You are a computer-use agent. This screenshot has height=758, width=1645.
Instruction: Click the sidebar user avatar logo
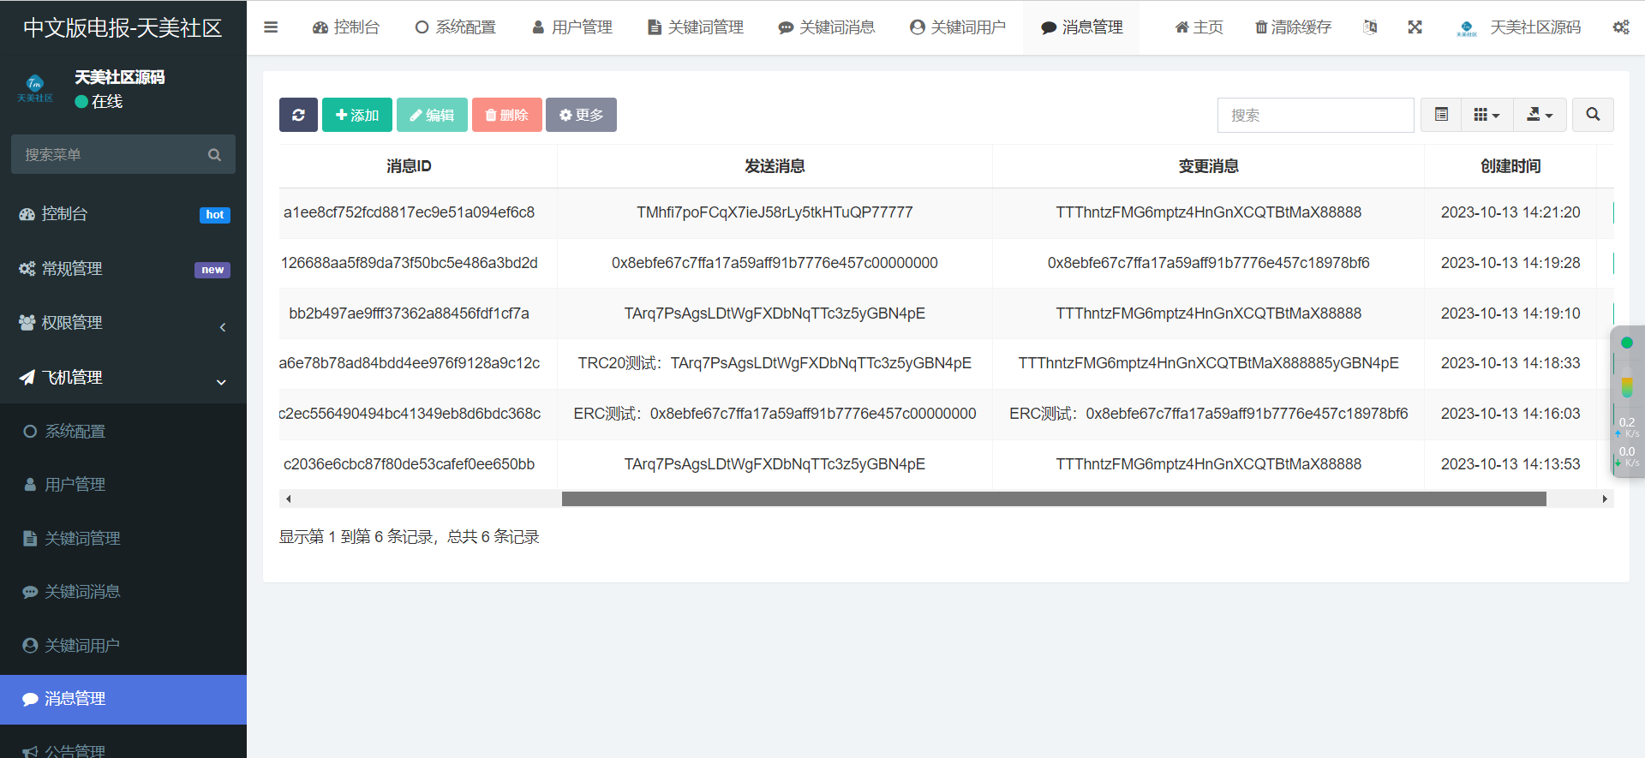35,88
